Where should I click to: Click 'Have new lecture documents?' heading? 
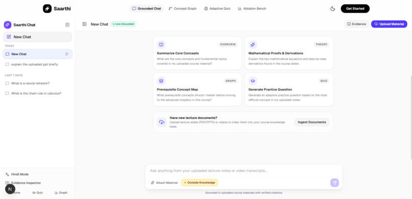(x=193, y=118)
